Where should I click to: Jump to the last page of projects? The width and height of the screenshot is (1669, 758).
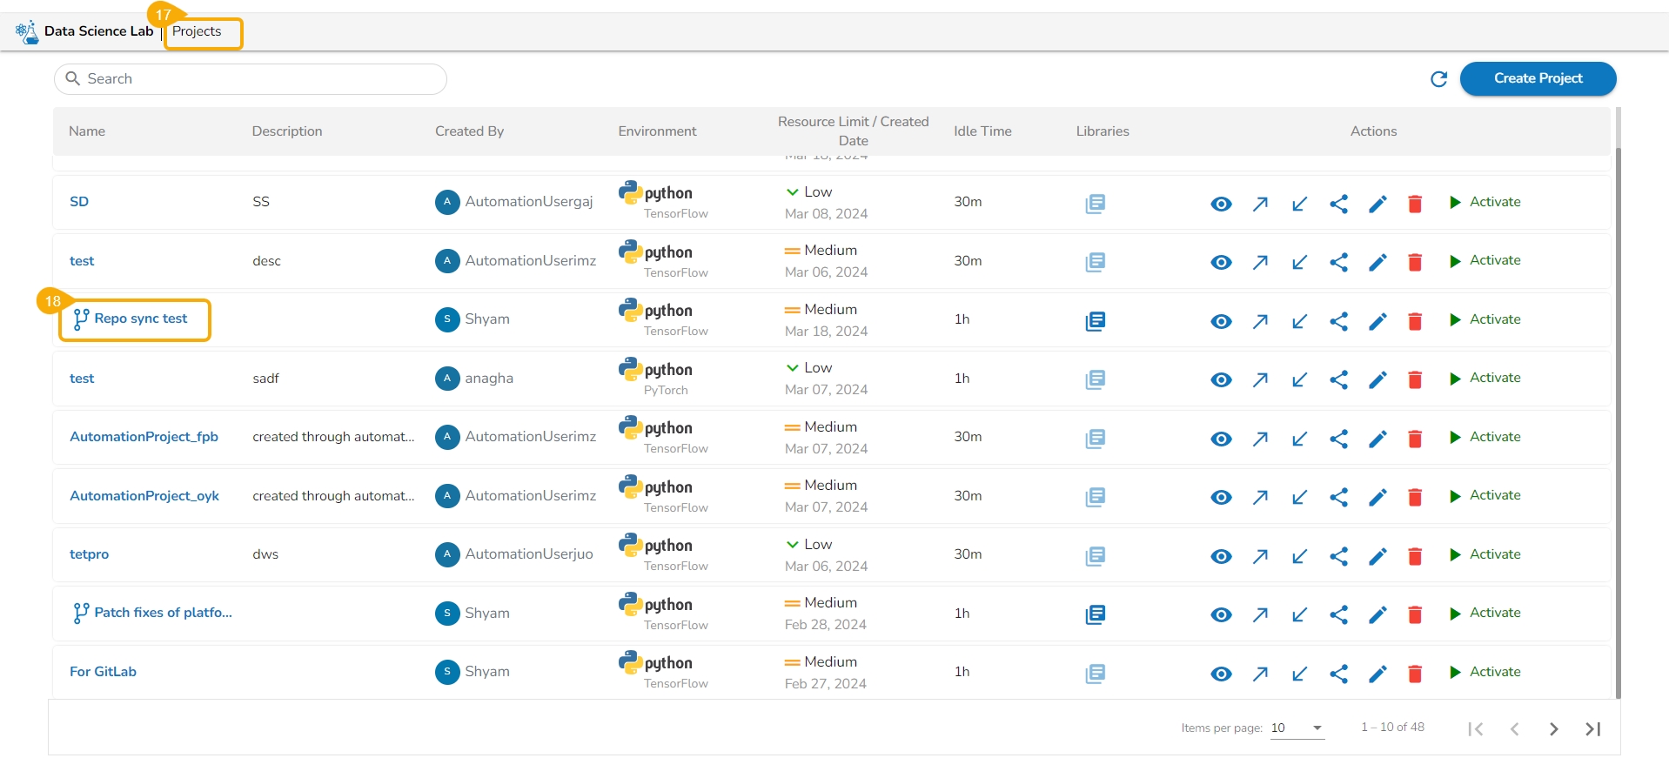tap(1592, 729)
